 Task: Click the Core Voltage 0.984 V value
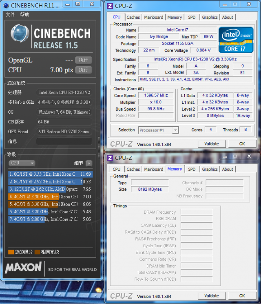203,50
